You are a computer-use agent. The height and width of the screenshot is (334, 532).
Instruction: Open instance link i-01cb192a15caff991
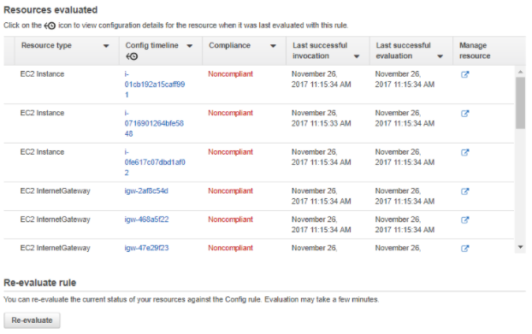(x=155, y=85)
